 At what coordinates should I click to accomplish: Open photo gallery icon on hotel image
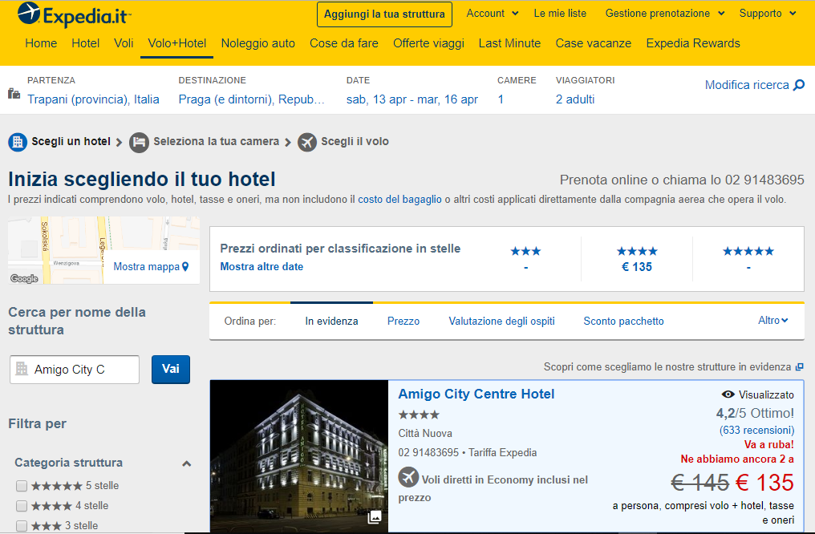[375, 517]
